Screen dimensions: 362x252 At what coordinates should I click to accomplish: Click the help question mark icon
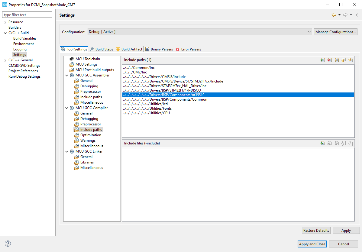[x=8, y=244]
